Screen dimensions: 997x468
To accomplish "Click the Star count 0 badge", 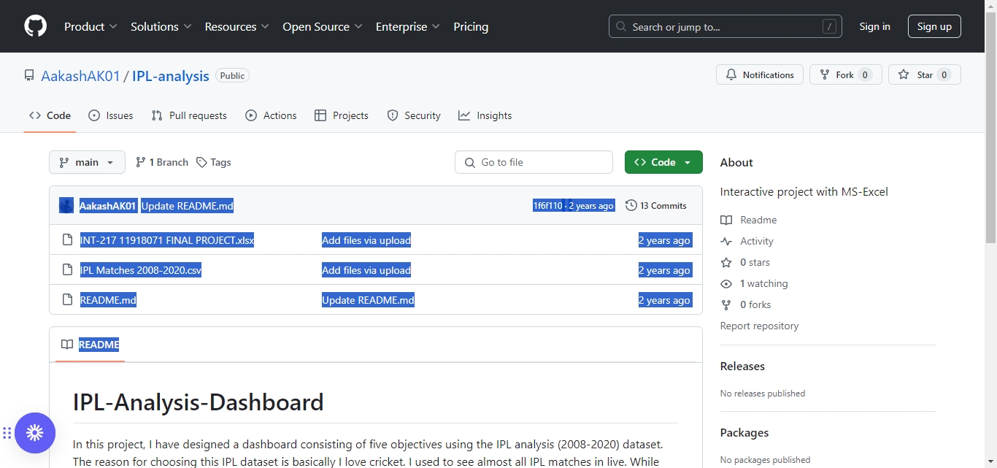I will tap(944, 74).
